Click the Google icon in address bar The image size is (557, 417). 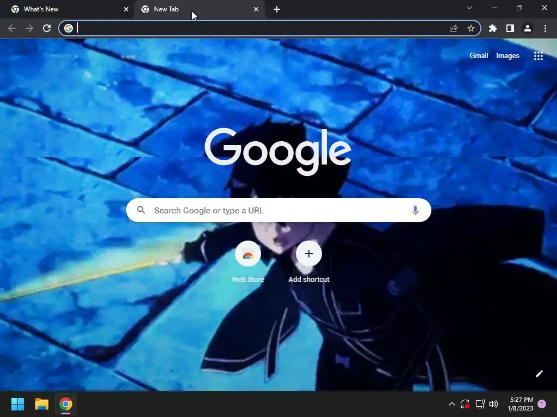click(x=69, y=28)
